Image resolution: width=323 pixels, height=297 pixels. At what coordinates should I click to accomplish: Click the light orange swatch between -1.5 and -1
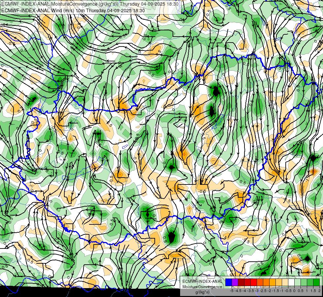(x=279, y=282)
